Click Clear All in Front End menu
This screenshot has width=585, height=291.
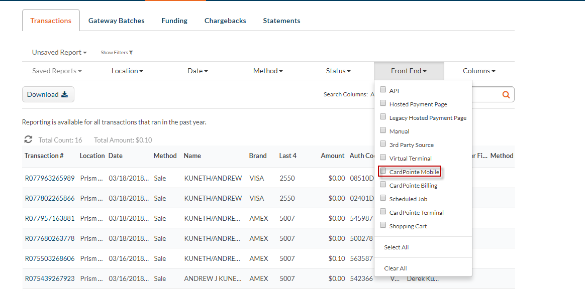(396, 268)
